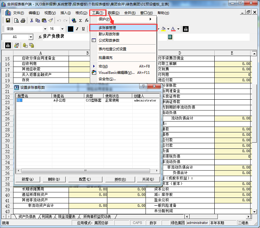This screenshot has width=260, height=228.
Task: Click the Cut scissors icon
Action: (32, 20)
